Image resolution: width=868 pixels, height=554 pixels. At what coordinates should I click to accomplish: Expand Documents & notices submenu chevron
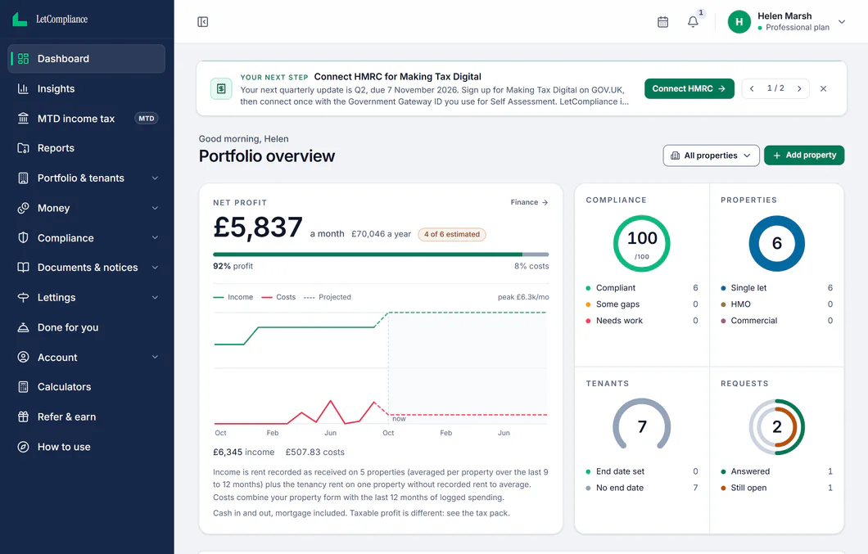coord(155,268)
